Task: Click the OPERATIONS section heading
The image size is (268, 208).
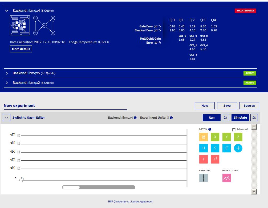Action: click(230, 170)
